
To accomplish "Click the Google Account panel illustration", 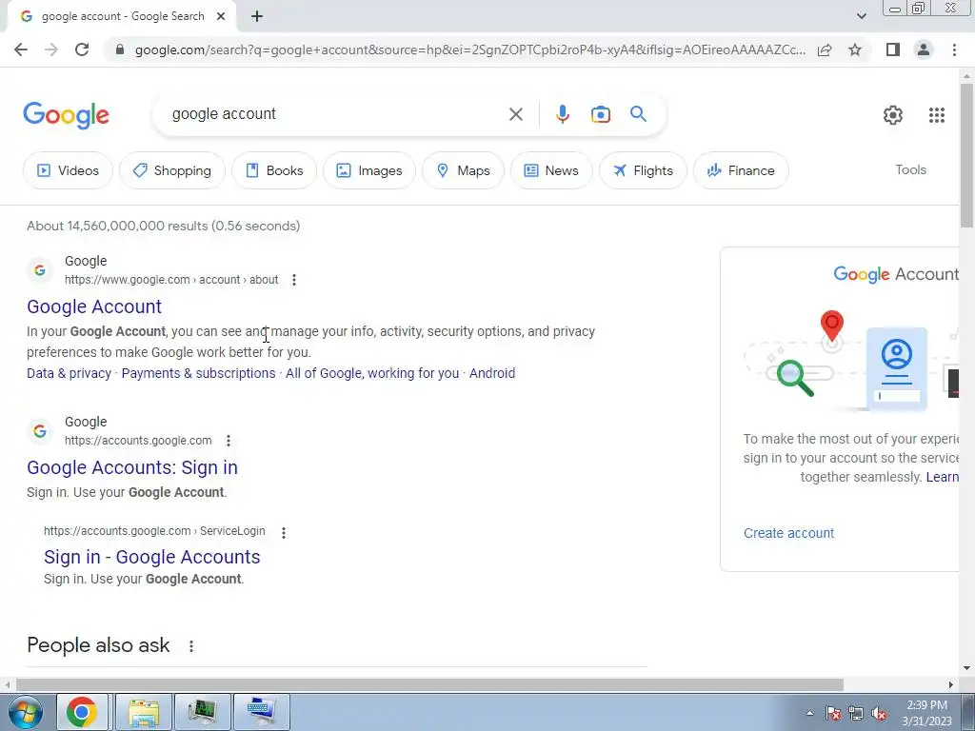I will coord(850,362).
